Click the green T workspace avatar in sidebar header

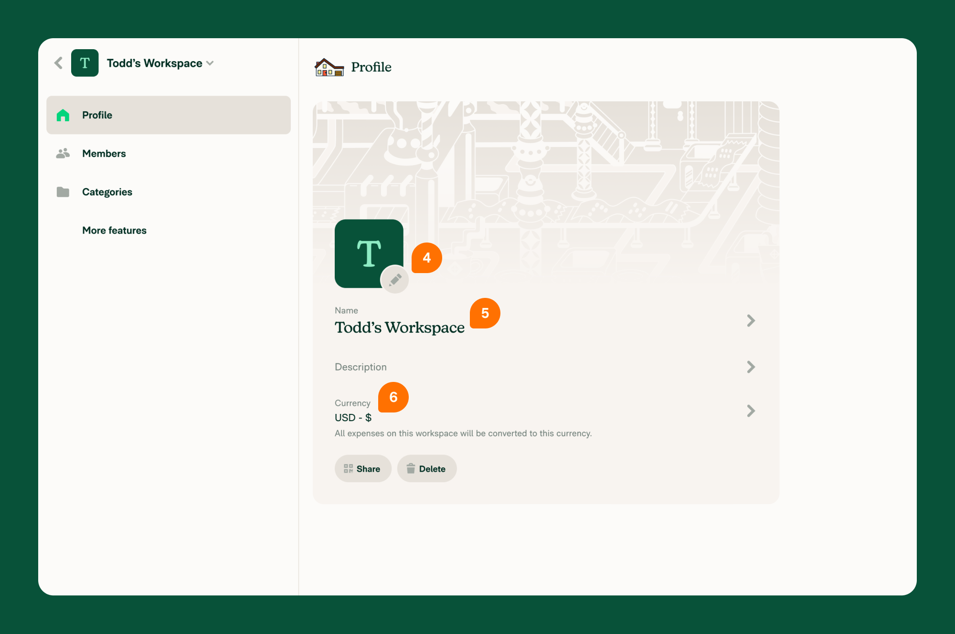pyautogui.click(x=85, y=63)
